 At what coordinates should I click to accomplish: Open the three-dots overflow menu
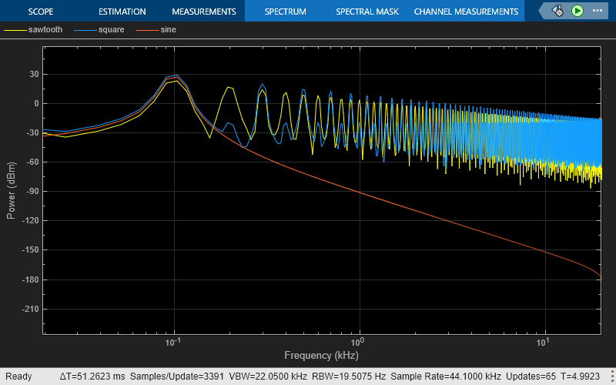(x=598, y=12)
